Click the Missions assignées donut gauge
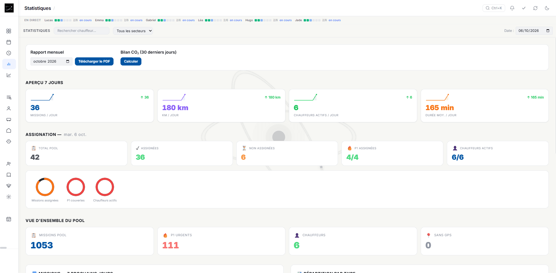The height and width of the screenshot is (273, 556). pyautogui.click(x=45, y=187)
